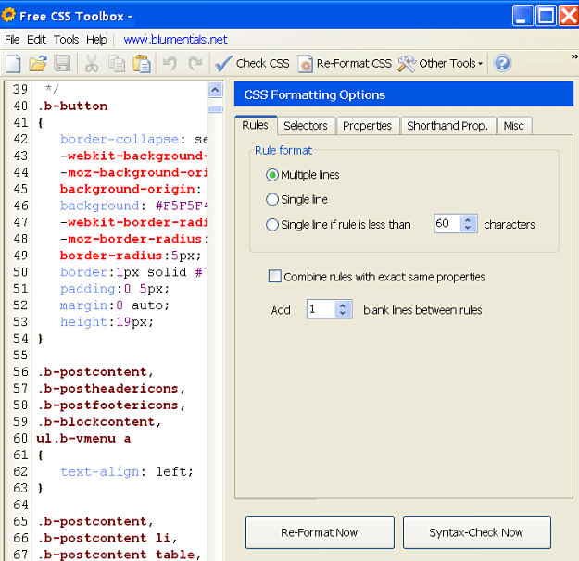
Task: Click the .b-button selector on line 40
Action: coord(73,106)
